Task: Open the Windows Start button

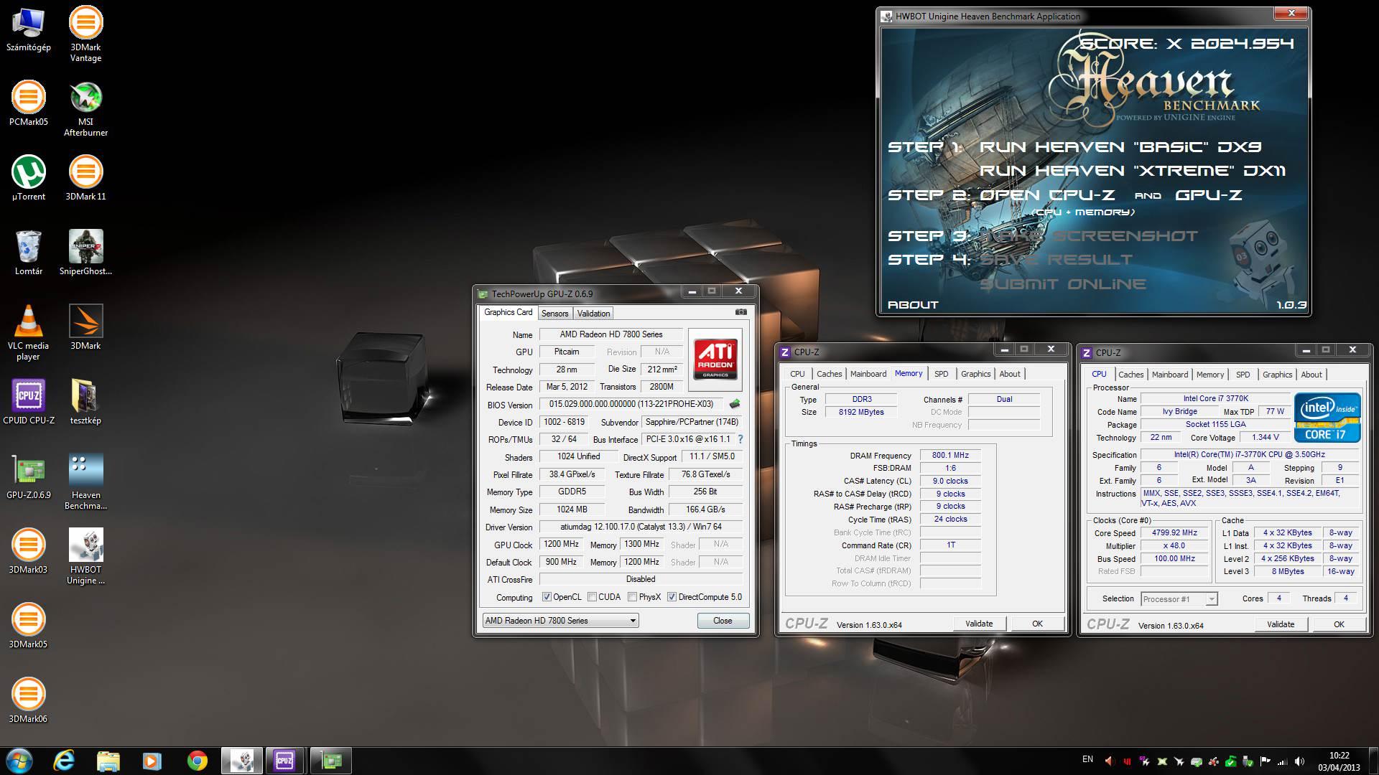Action: (x=19, y=761)
